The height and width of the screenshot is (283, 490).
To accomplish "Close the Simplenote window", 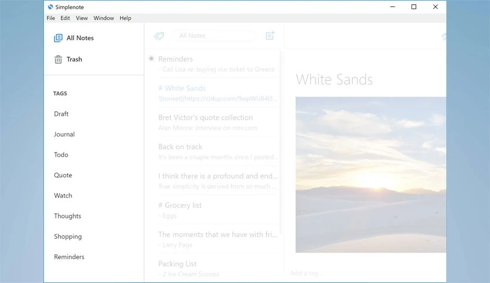I will click(435, 7).
